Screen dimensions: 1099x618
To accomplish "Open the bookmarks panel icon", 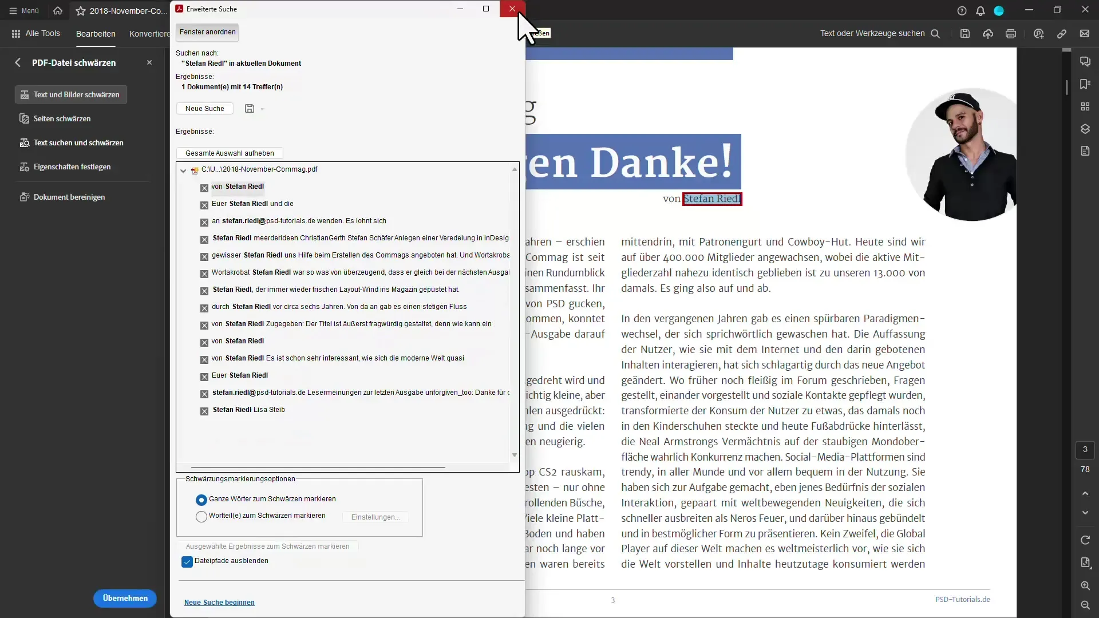I will point(1085,84).
